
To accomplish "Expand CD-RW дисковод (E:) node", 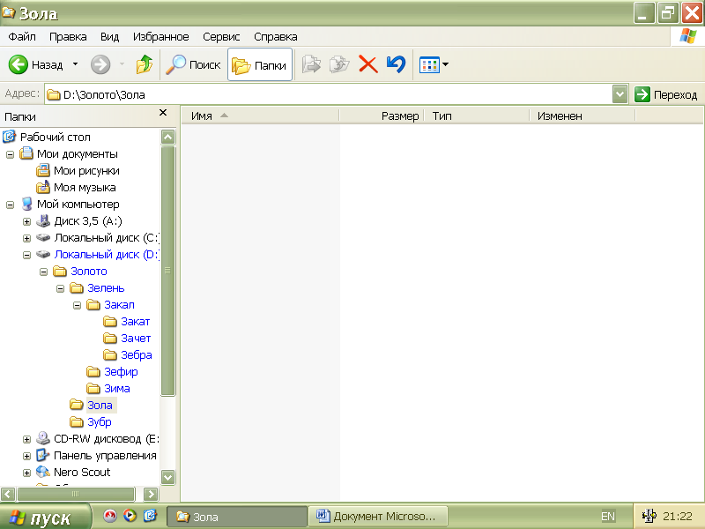I will tap(26, 439).
